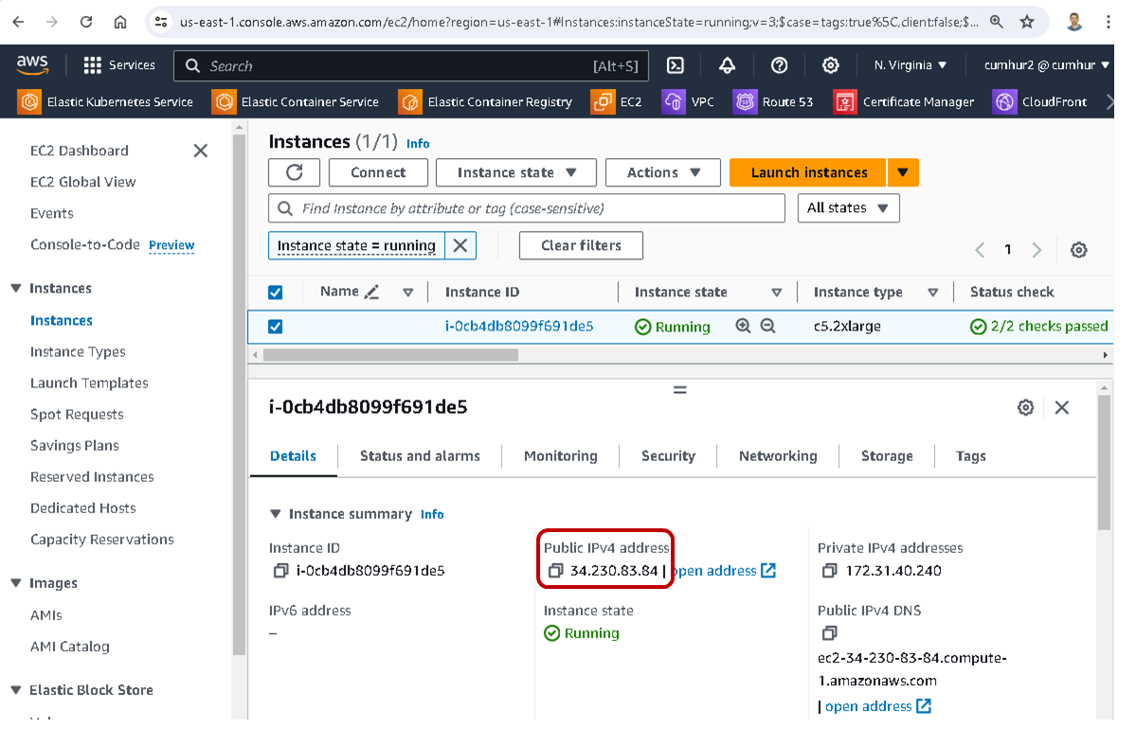Switch to the Security tab
This screenshot has width=1136, height=747.
[x=668, y=455]
